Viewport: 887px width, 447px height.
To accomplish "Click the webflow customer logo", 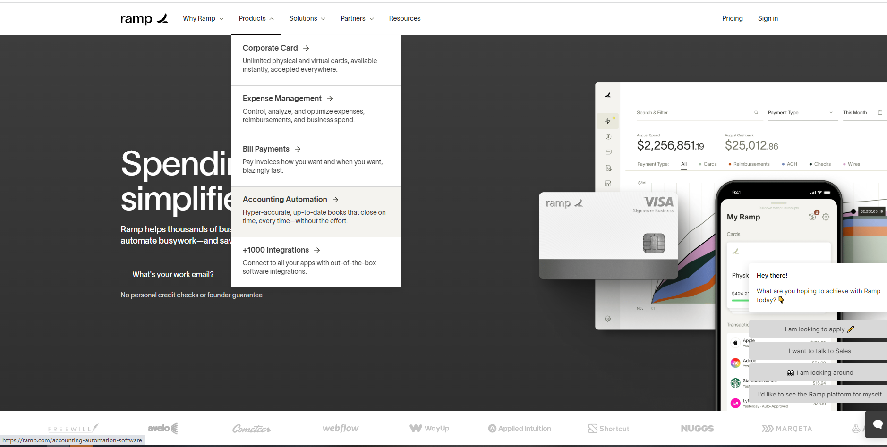I will coord(341,428).
